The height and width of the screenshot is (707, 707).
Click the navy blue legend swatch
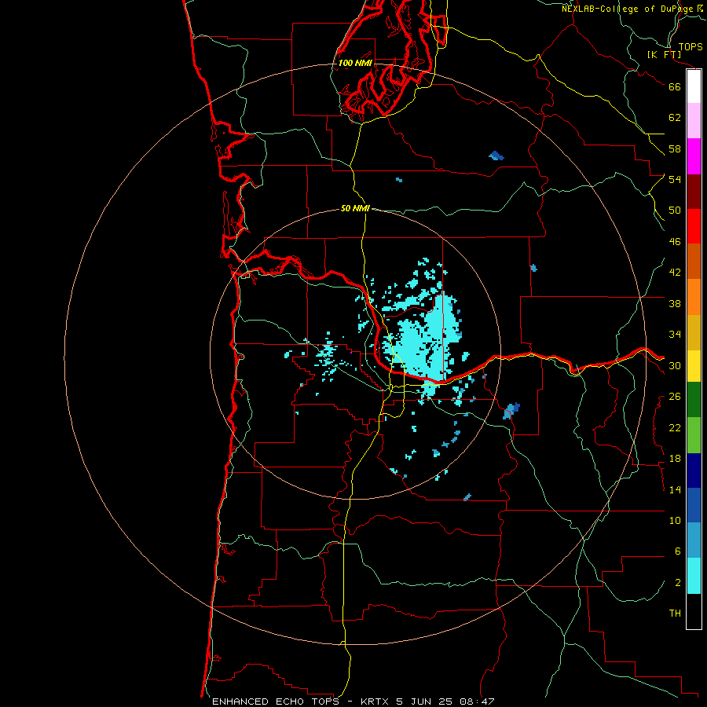[694, 471]
